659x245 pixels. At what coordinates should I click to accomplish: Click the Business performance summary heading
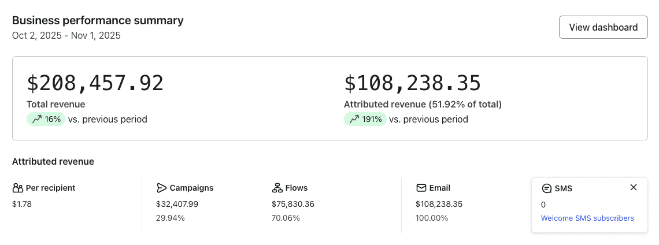(x=98, y=20)
